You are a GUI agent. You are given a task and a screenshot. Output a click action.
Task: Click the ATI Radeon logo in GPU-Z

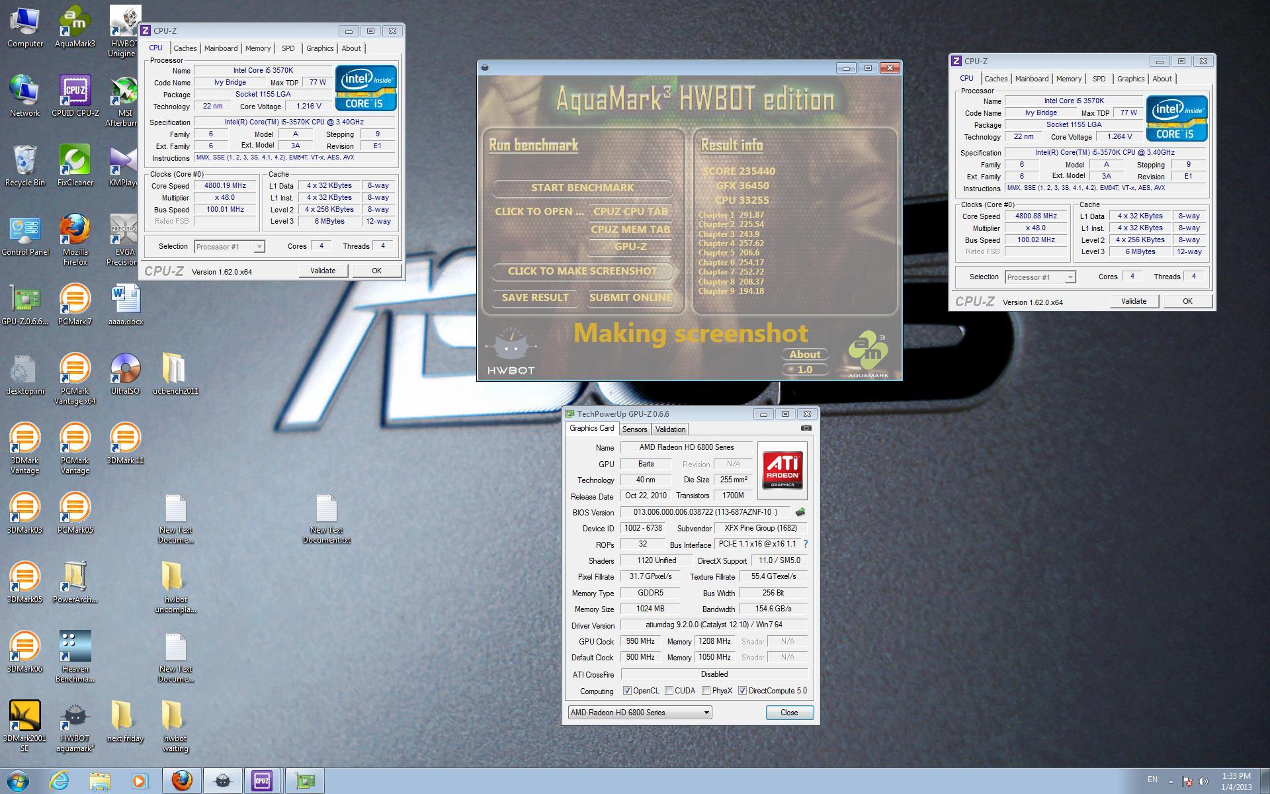point(783,470)
